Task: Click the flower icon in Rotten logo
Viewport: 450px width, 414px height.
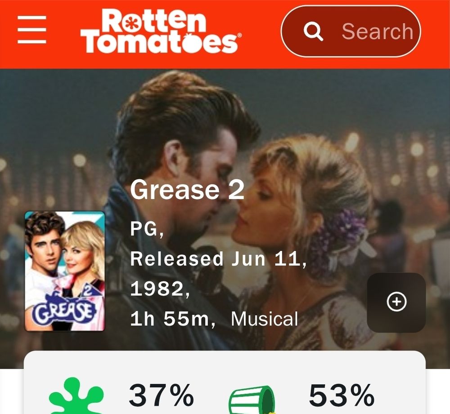Action: 131,22
